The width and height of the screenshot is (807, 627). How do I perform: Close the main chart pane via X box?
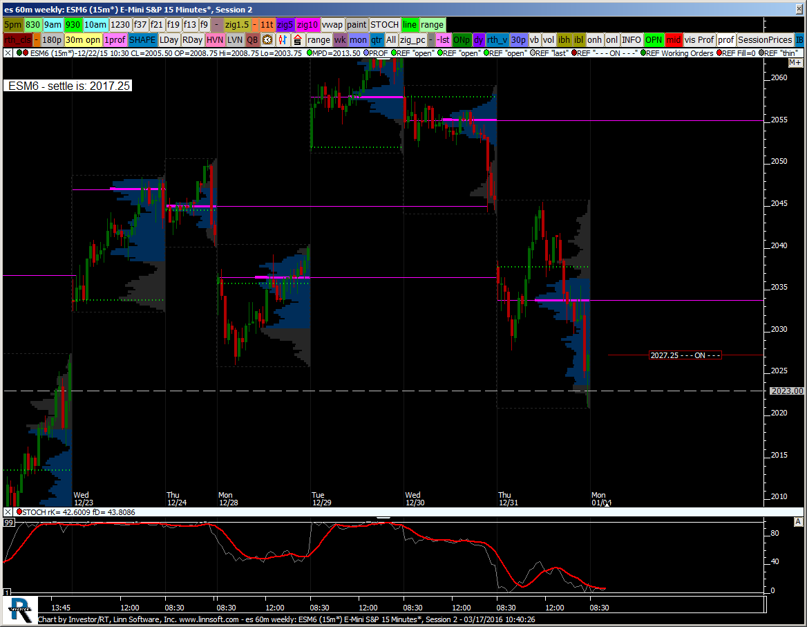[x=8, y=53]
